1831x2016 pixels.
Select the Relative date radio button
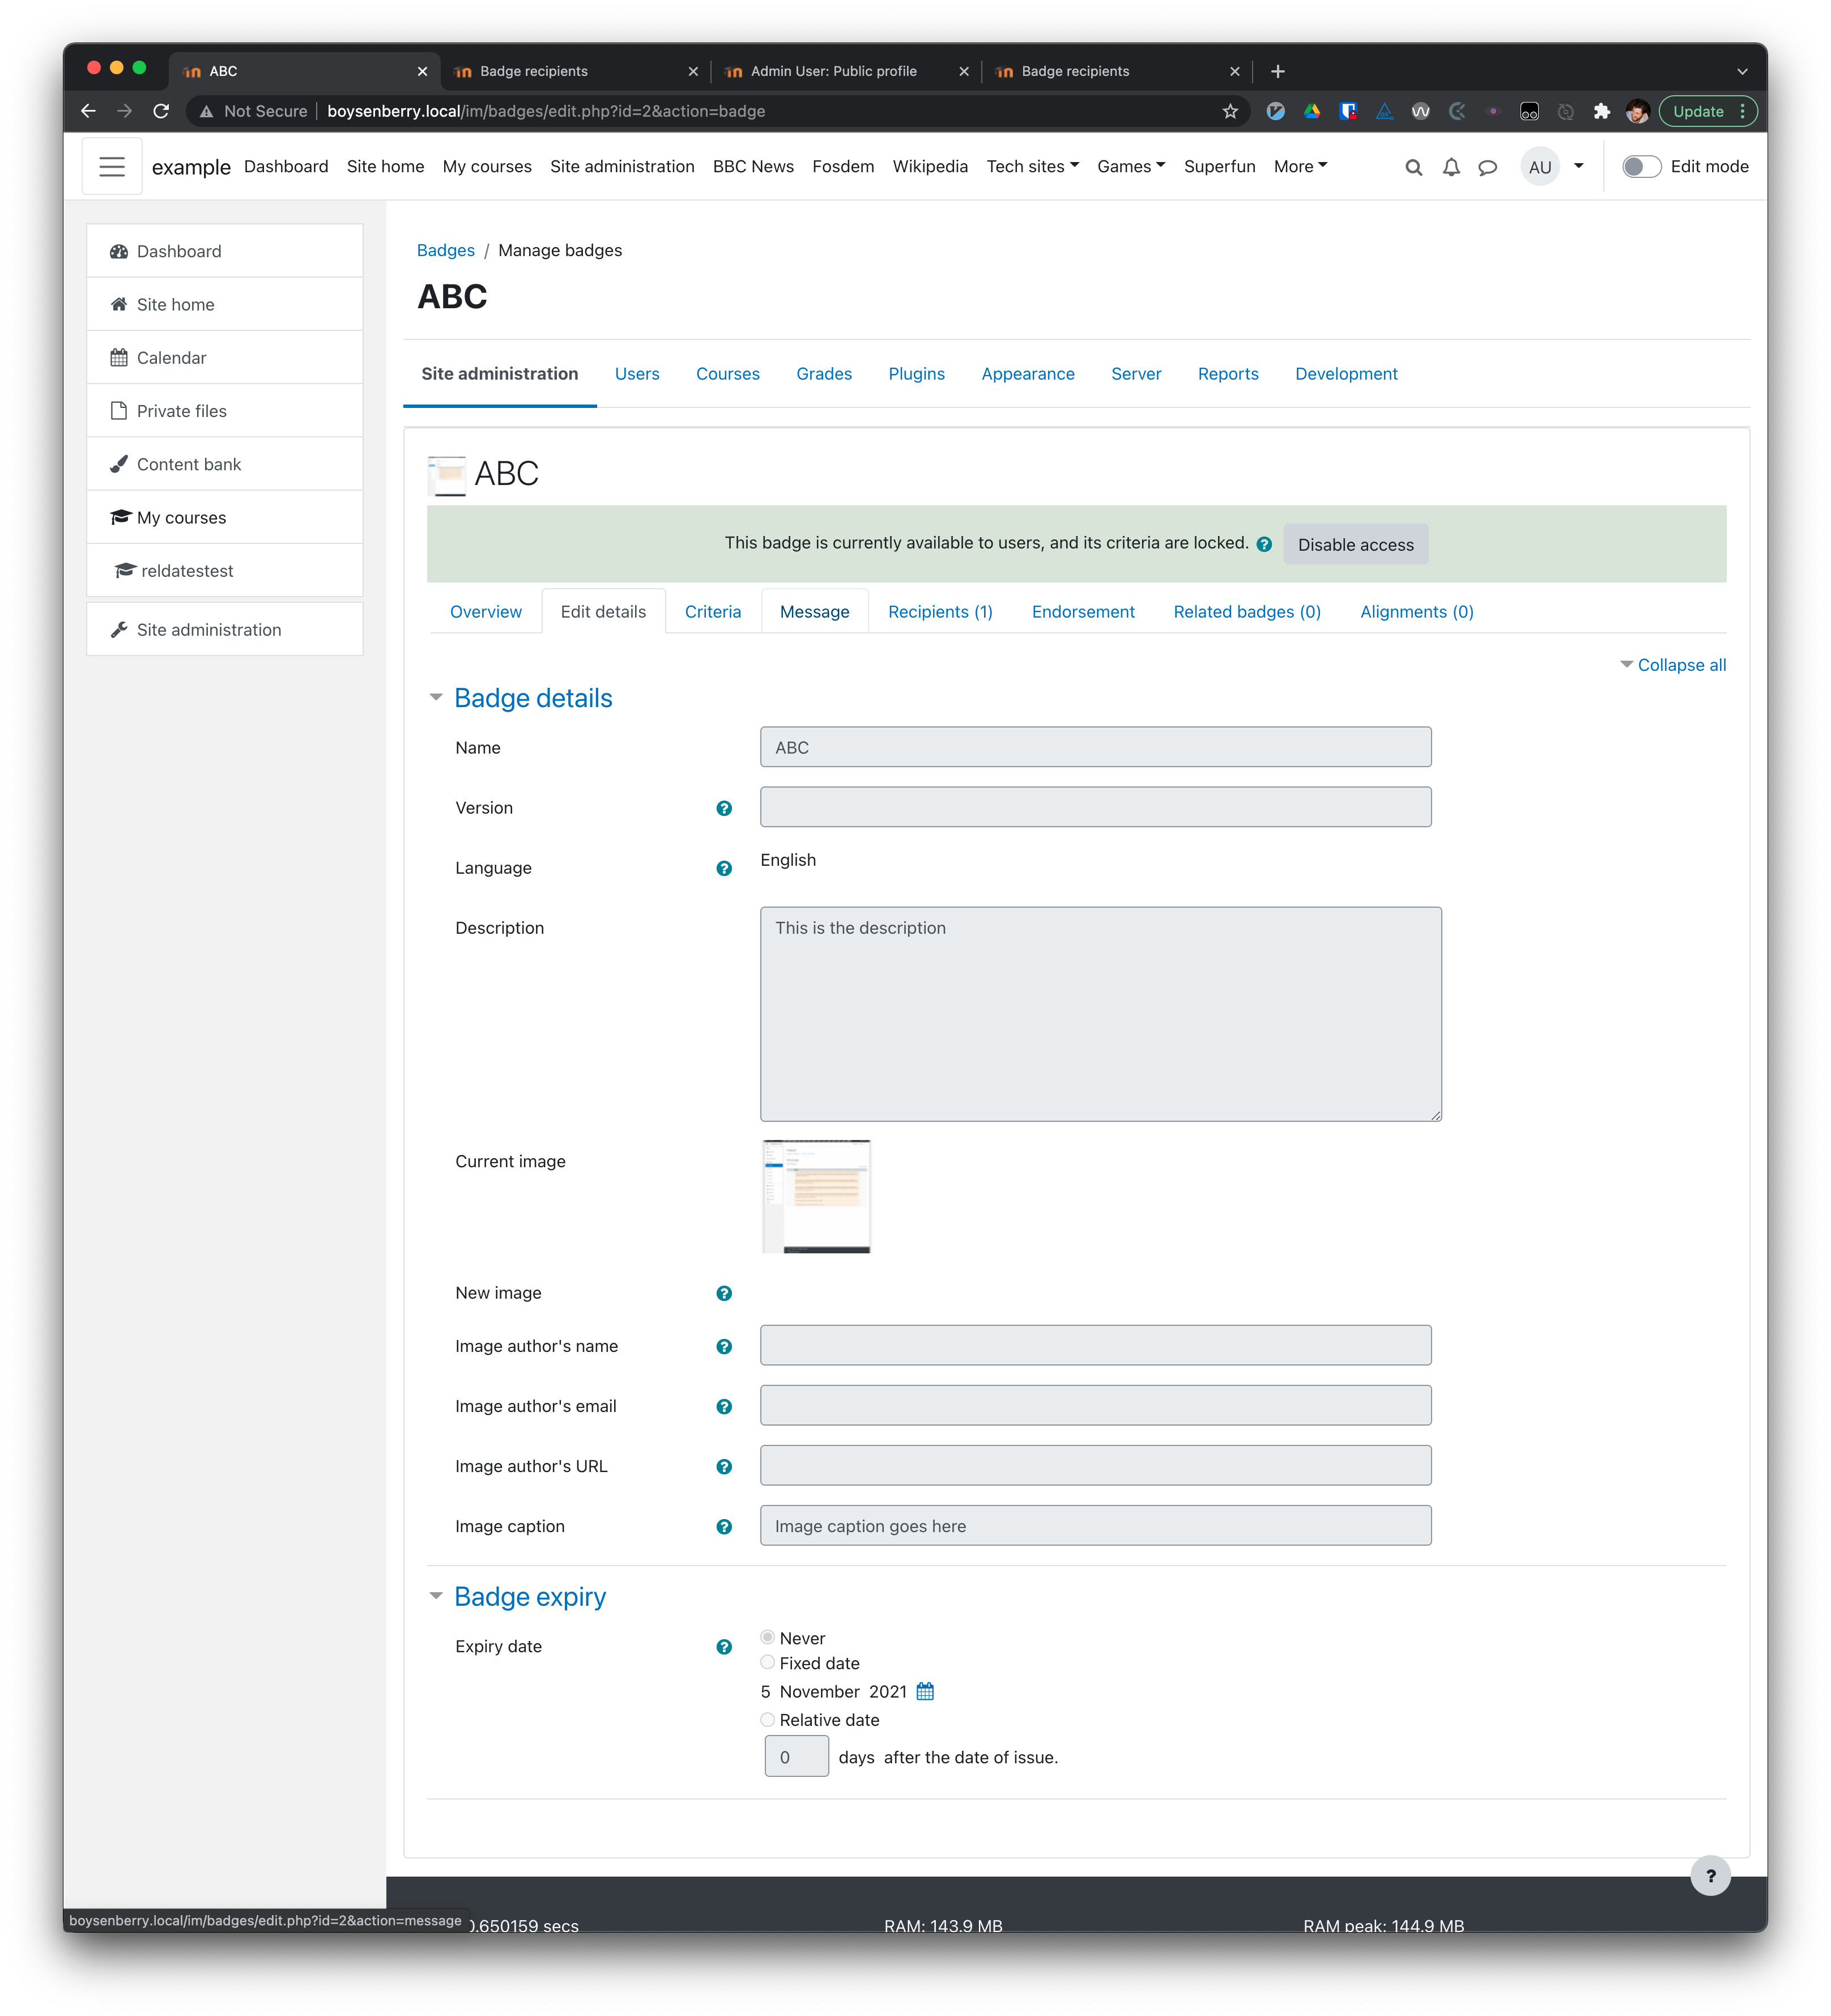767,1719
